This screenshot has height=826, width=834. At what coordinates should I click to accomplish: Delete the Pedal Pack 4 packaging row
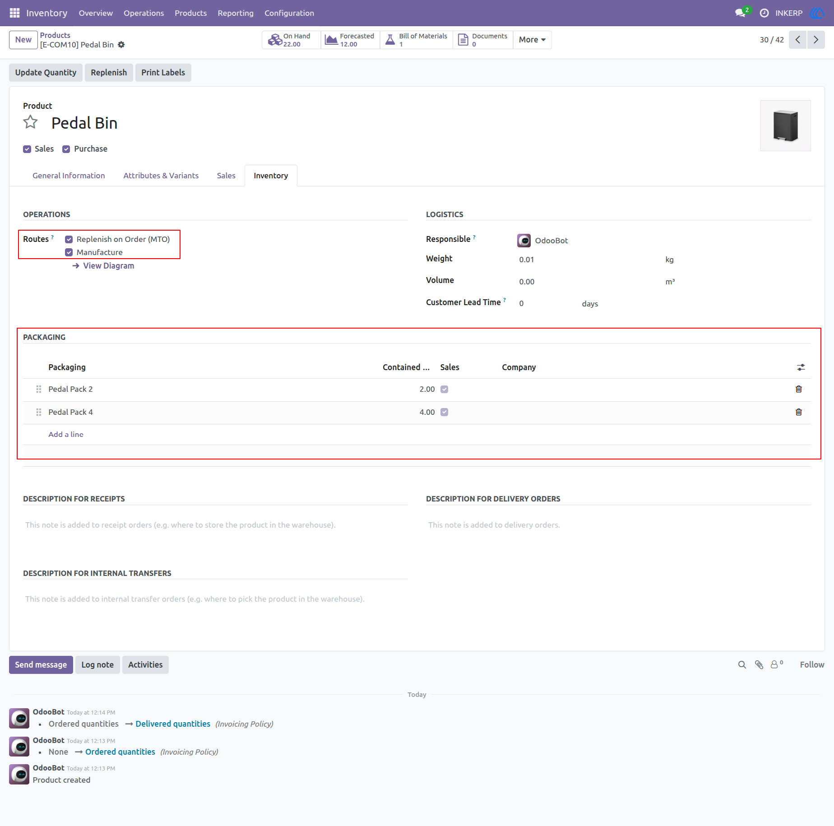(799, 412)
